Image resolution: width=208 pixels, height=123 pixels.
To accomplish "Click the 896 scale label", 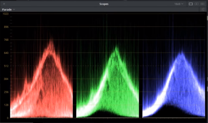I will [x=6, y=27].
